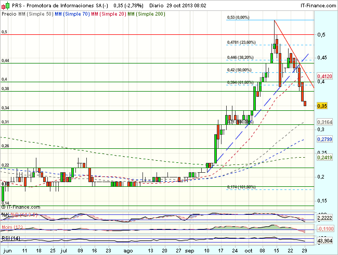
Task: Select the Precio legend label
Action: pos(9,14)
